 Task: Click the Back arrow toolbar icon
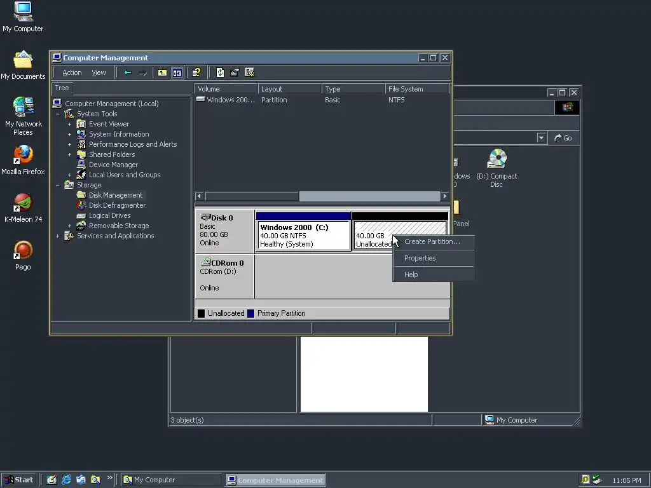pos(128,72)
